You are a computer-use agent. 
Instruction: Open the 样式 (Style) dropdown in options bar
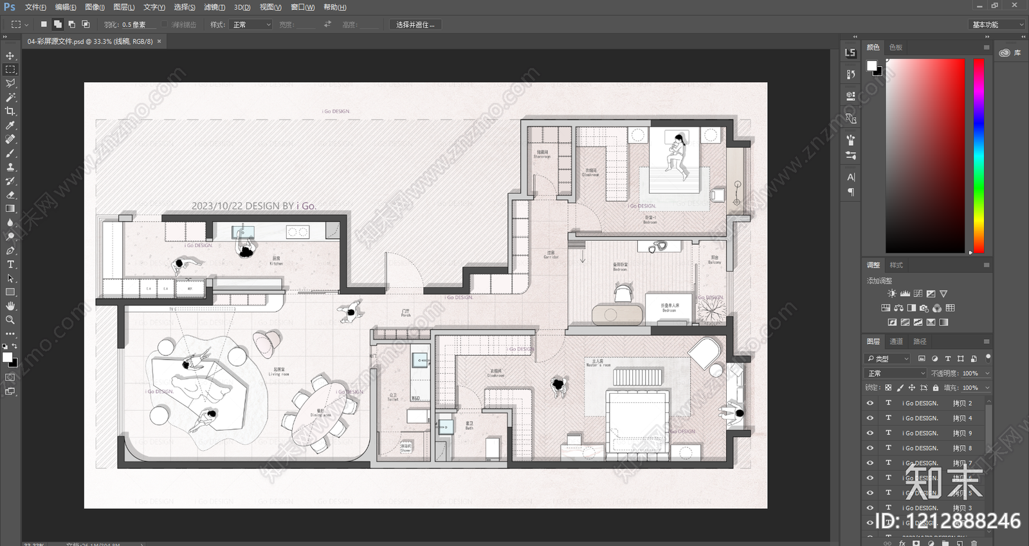coord(251,24)
